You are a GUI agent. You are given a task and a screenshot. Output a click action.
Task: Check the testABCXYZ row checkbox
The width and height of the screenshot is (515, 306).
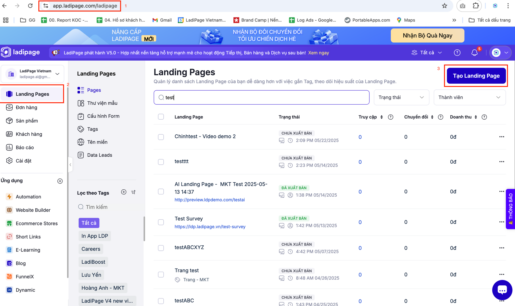pos(161,248)
